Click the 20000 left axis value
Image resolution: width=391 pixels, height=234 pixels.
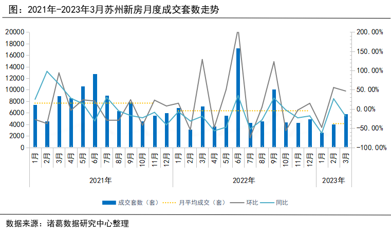point(15,32)
